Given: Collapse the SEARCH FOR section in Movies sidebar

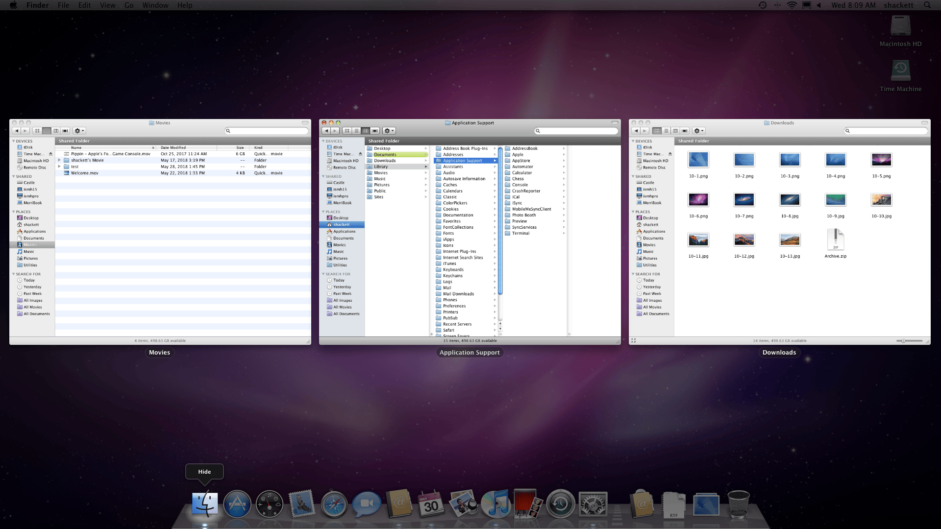Looking at the screenshot, I should click(x=14, y=274).
